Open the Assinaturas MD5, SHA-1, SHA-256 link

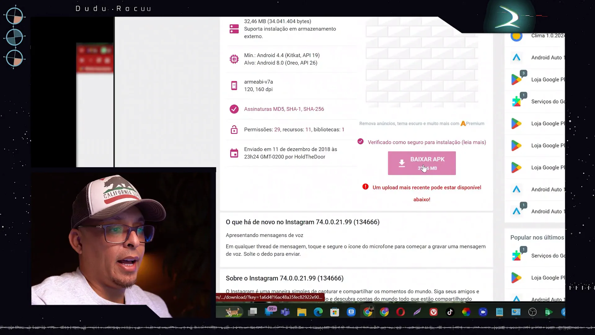coord(284,109)
